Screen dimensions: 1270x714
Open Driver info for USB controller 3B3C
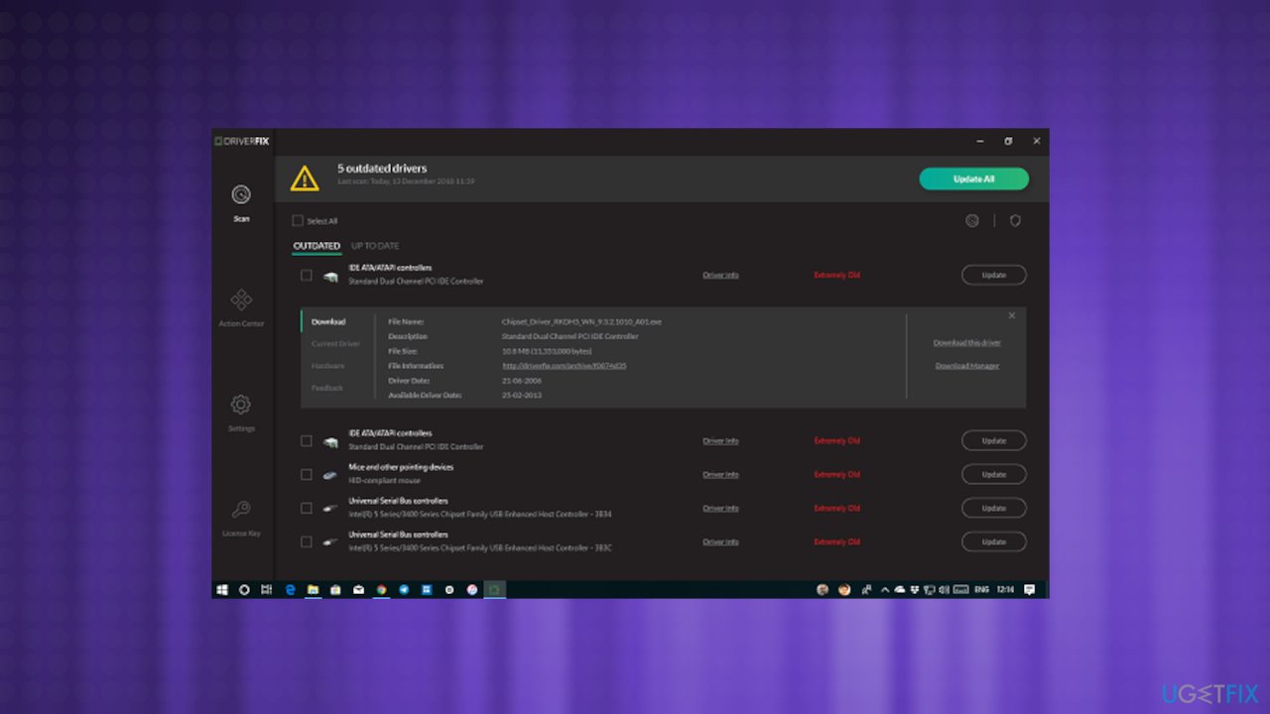click(x=720, y=542)
